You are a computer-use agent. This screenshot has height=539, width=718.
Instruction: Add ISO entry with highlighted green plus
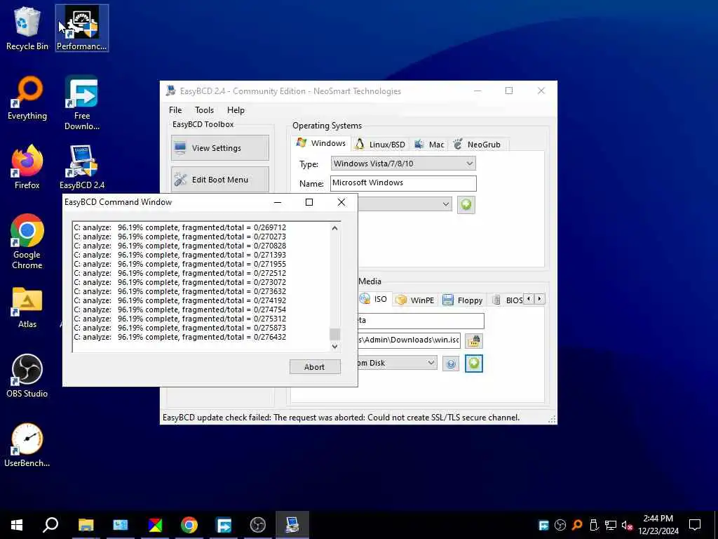[474, 364]
